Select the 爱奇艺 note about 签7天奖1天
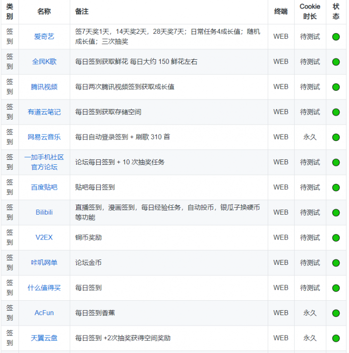 pyautogui.click(x=168, y=36)
